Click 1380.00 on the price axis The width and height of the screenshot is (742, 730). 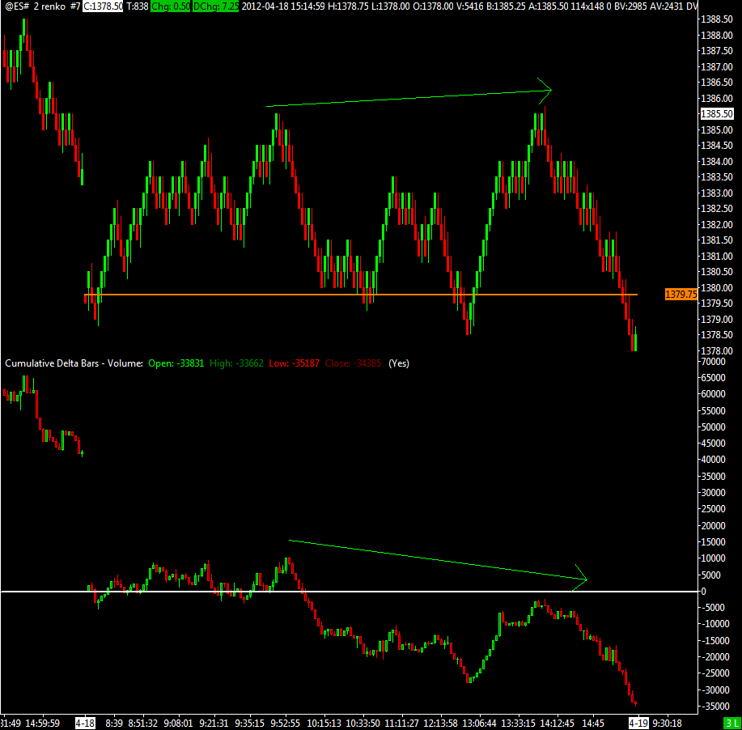click(717, 287)
